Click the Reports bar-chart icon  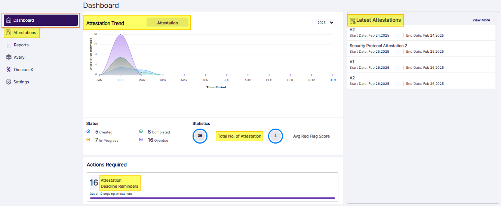click(x=9, y=45)
